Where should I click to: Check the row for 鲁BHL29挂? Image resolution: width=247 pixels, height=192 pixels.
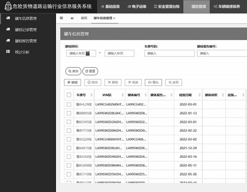tap(69, 105)
